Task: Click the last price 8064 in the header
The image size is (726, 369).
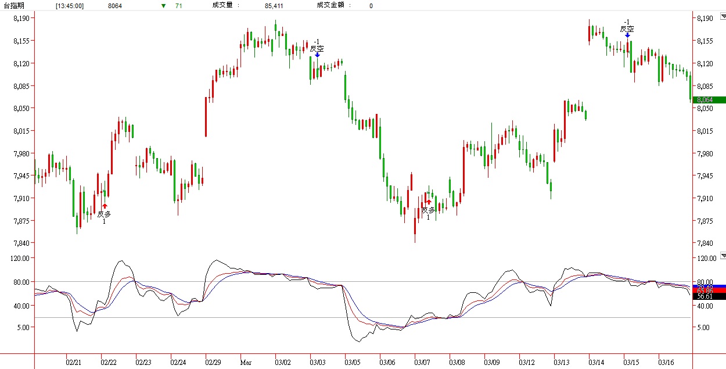Action: tap(116, 6)
